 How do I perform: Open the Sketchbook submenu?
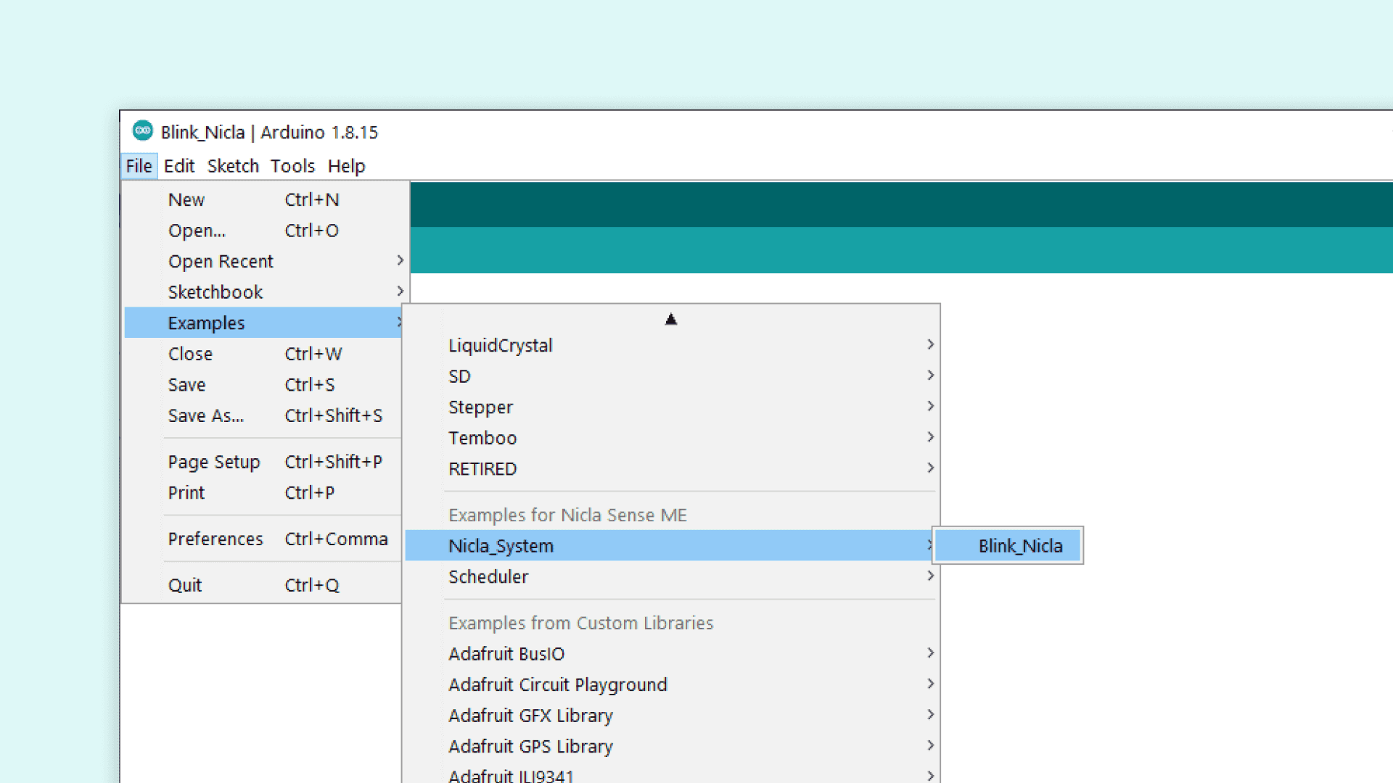click(x=215, y=292)
